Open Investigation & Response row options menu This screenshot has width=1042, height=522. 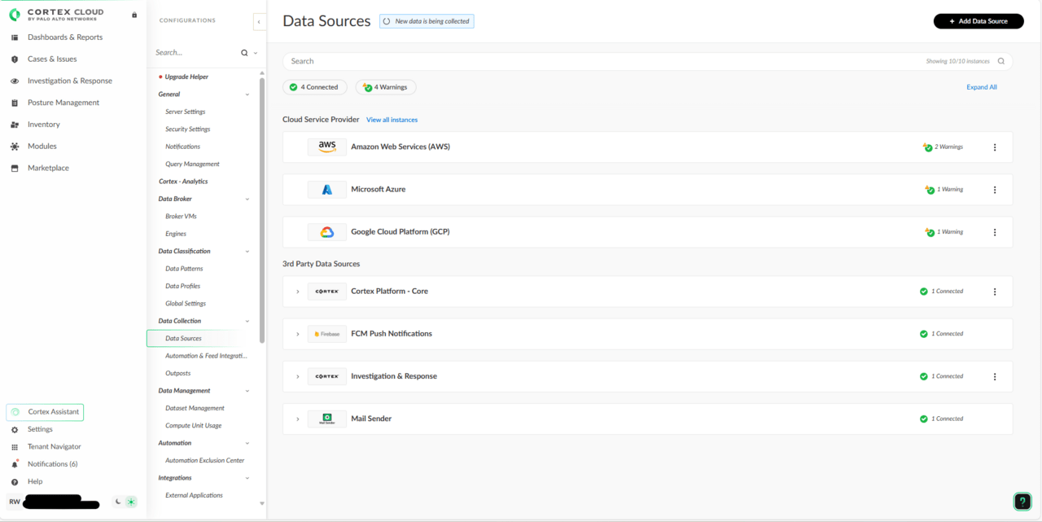995,376
